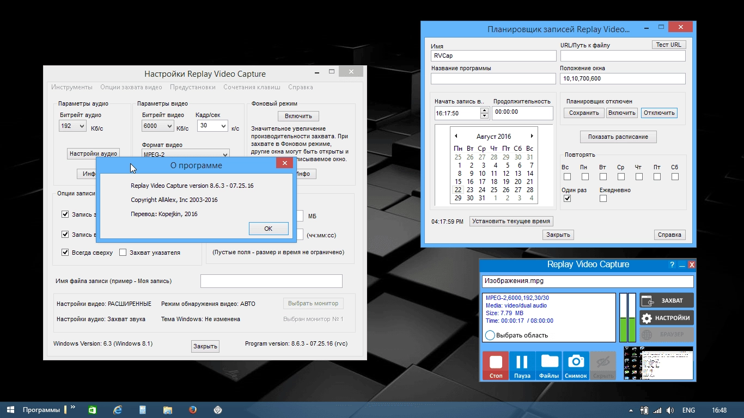Enable the Захват указателя checkbox
Image resolution: width=744 pixels, height=418 pixels.
tap(123, 253)
